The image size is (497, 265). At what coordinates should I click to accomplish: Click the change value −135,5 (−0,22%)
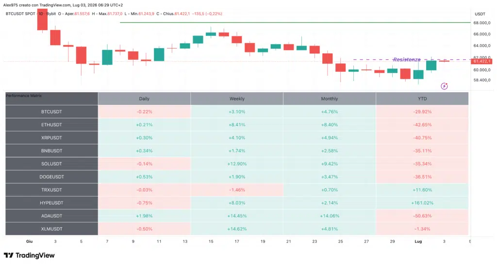coord(207,14)
